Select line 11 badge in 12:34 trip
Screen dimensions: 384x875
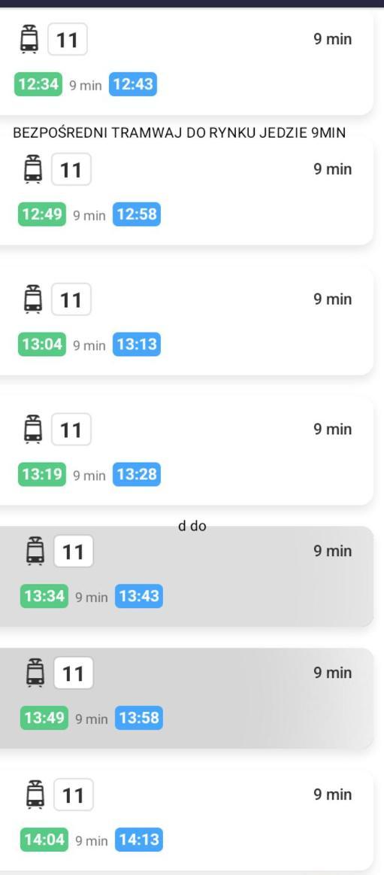coord(68,39)
